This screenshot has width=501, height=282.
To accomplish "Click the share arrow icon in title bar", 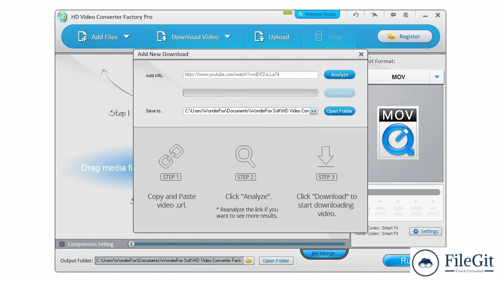I will coord(374,15).
